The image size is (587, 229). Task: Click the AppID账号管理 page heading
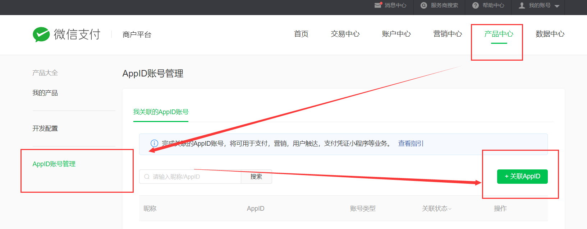tap(153, 74)
